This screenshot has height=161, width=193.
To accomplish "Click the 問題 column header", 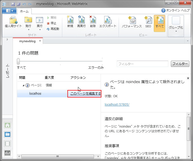I will (x=22, y=78).
